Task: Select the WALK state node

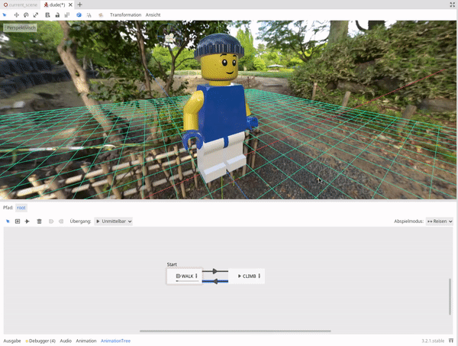Action: pos(184,276)
